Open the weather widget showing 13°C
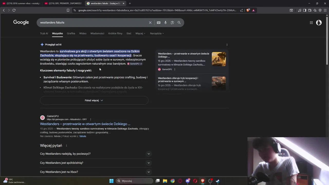This screenshot has height=185, width=329. pyautogui.click(x=14, y=181)
